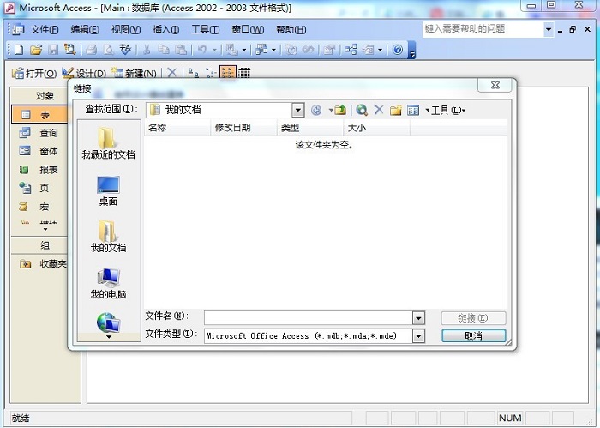
Task: Switch to Large Icons view in the database window
Action: (x=194, y=72)
